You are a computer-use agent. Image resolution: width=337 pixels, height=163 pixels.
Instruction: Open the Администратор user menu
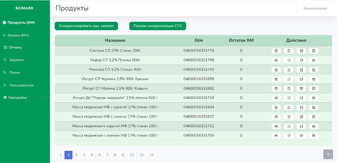point(315,8)
